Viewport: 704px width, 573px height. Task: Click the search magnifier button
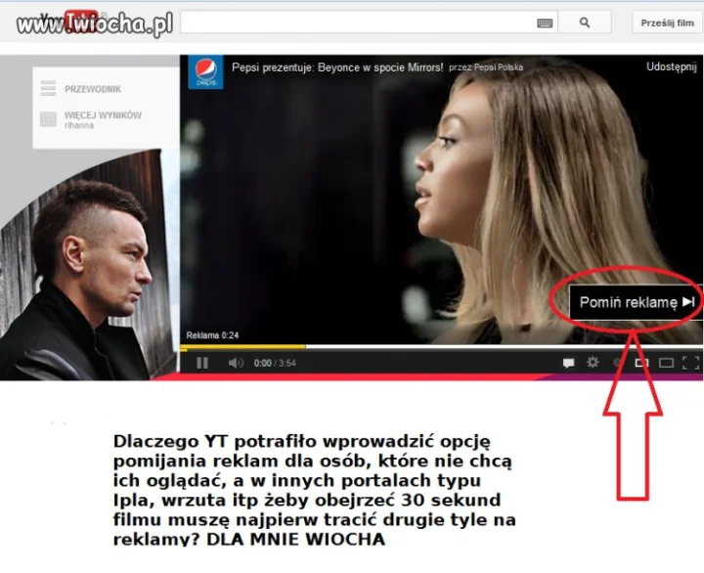(x=584, y=22)
